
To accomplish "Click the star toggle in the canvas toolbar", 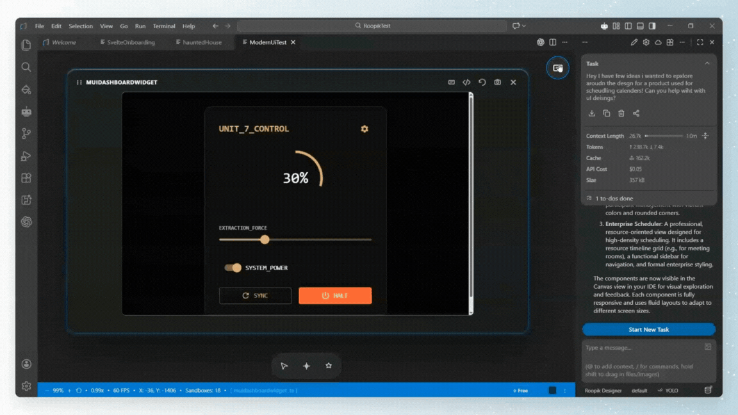I will (x=329, y=366).
